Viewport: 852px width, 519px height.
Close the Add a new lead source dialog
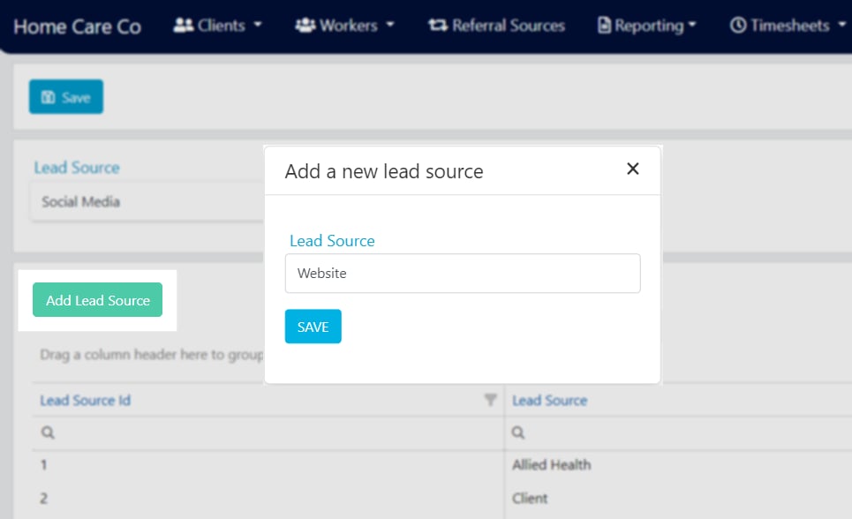pyautogui.click(x=632, y=169)
